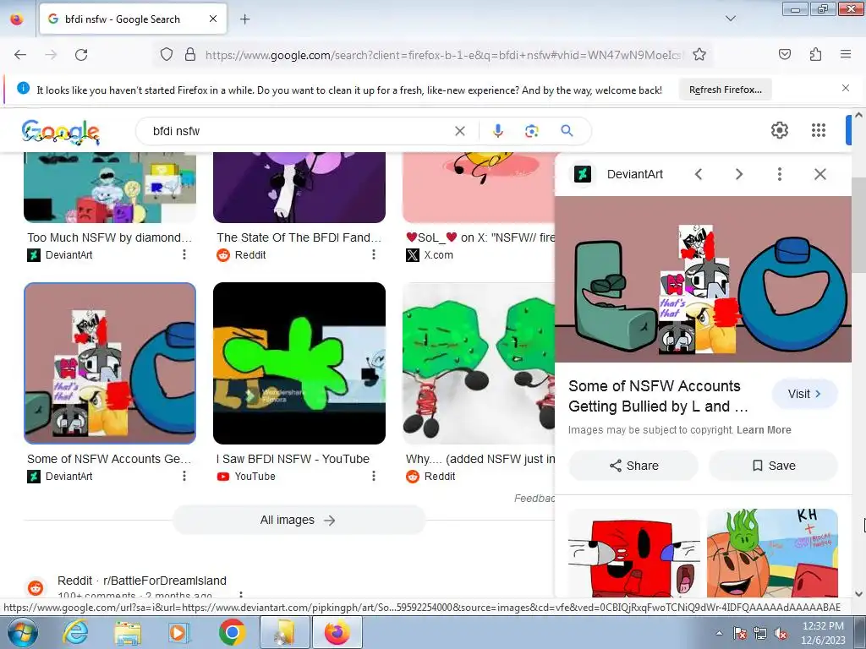Image resolution: width=866 pixels, height=649 pixels.
Task: Open the Firefox hamburger application menu
Action: pos(846,54)
